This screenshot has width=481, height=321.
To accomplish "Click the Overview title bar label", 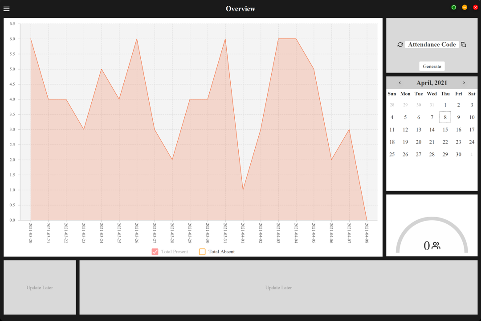I will [x=240, y=8].
